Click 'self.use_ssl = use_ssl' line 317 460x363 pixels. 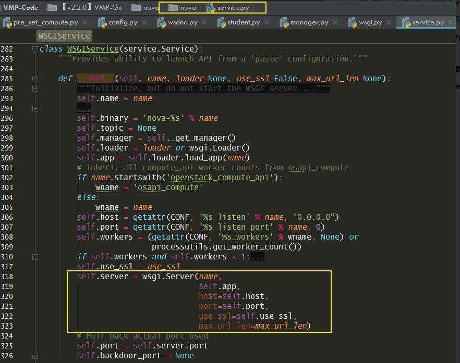128,267
